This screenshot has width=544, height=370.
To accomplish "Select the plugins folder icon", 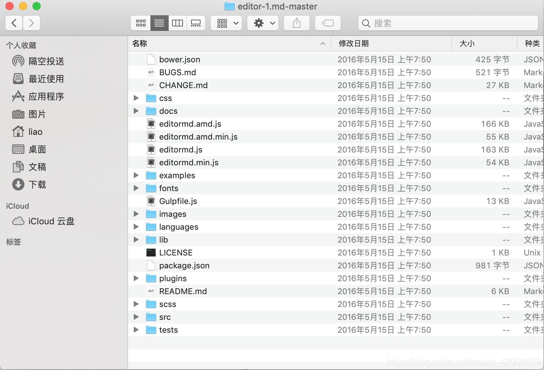I will point(151,278).
